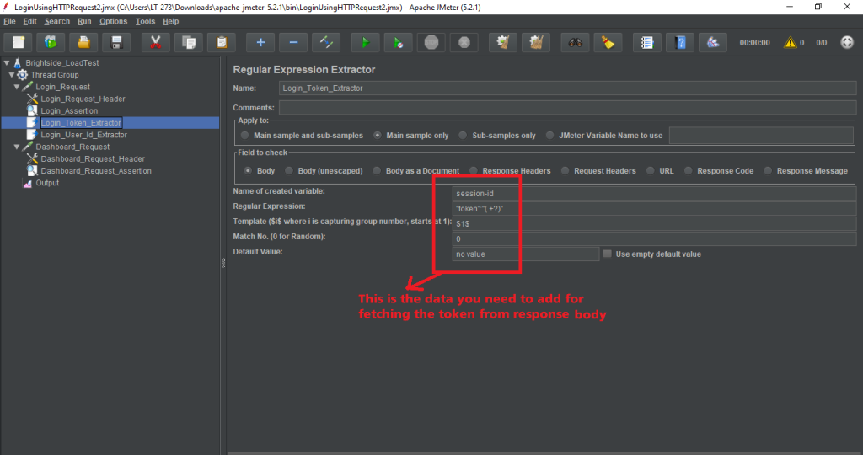The width and height of the screenshot is (863, 455).
Task: Click the Cut scissors toolbar icon
Action: pos(156,42)
